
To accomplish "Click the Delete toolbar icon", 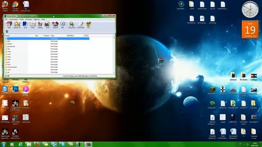I will tap(40, 25).
